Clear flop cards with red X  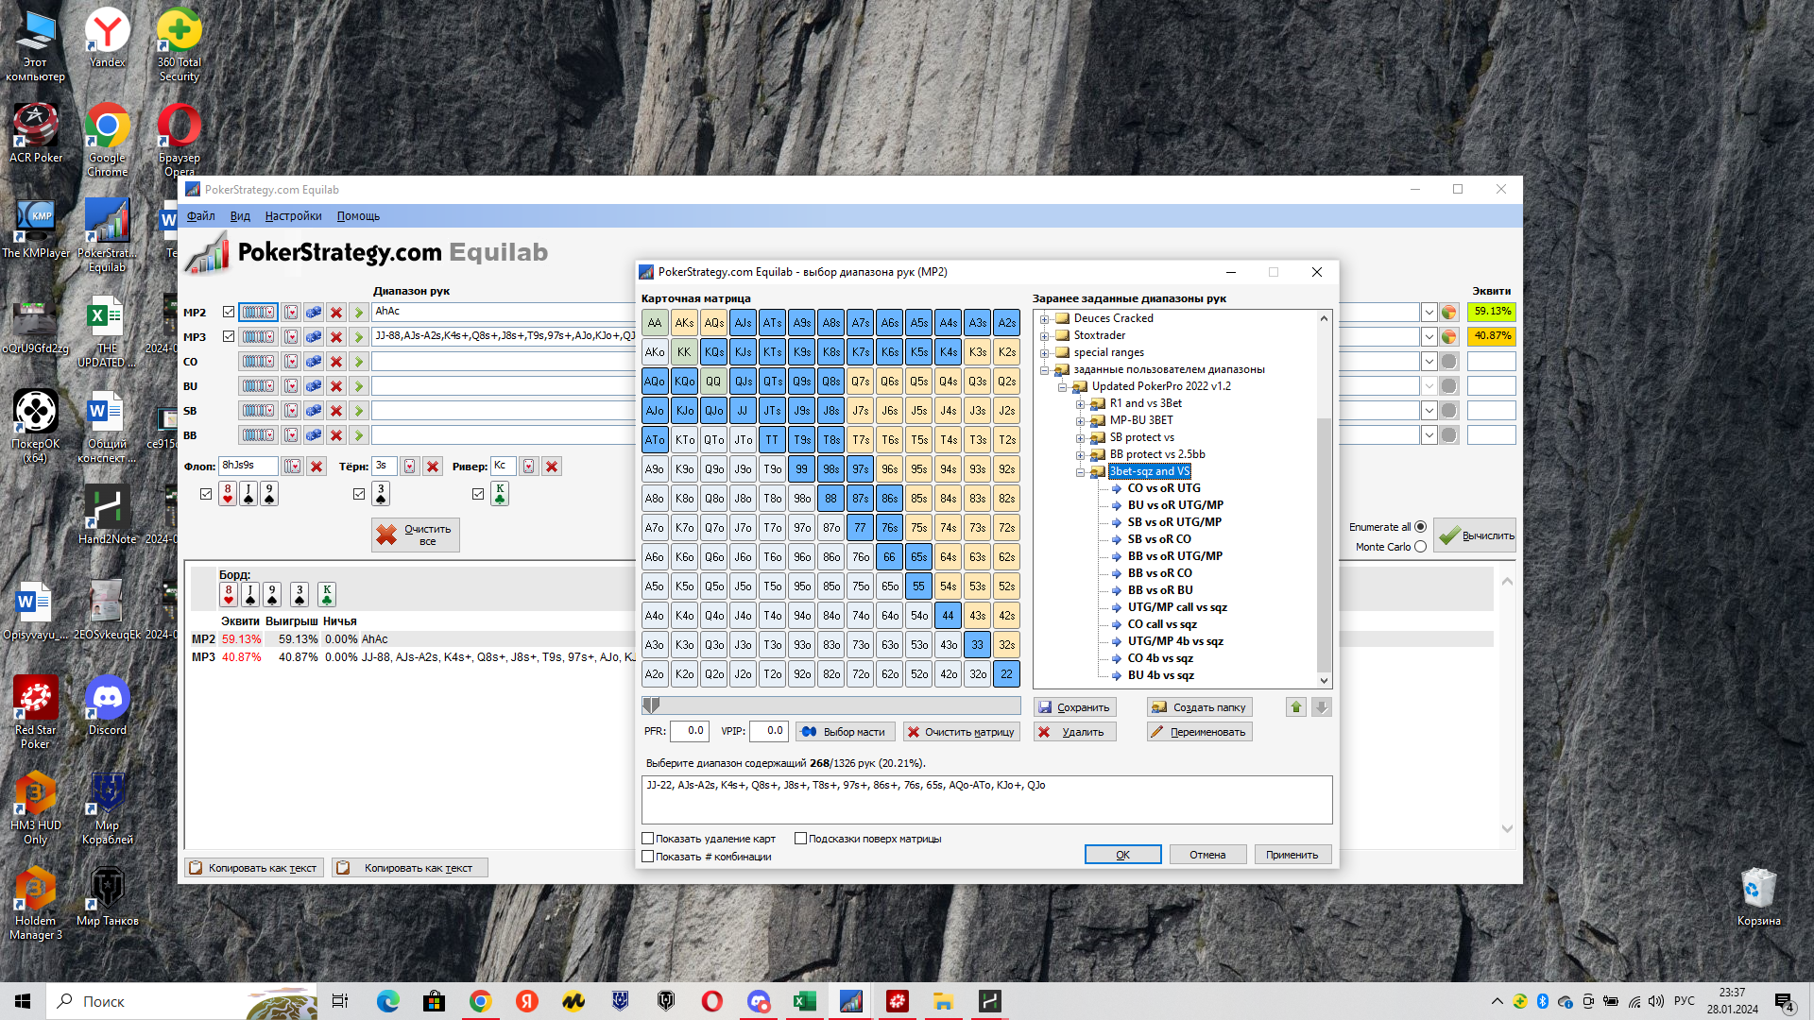[x=317, y=467]
